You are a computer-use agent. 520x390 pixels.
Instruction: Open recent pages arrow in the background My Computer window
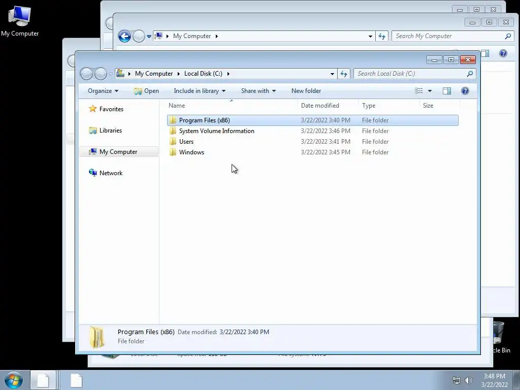[149, 36]
